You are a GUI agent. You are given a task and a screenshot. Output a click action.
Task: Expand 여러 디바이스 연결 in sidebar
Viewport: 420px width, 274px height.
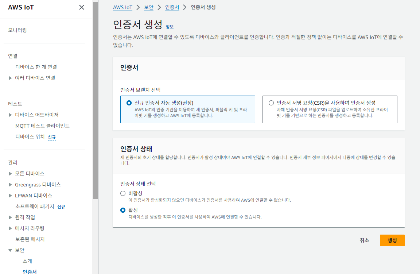pos(10,78)
